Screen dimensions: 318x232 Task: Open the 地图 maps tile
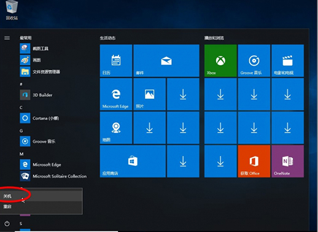pos(116,128)
